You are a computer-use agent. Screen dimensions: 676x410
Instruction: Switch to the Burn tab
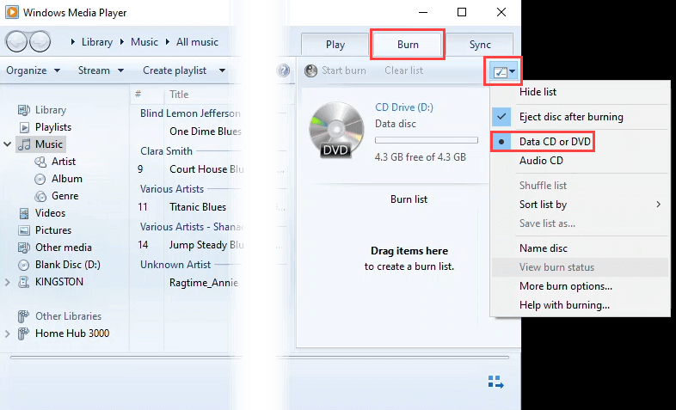(x=408, y=45)
